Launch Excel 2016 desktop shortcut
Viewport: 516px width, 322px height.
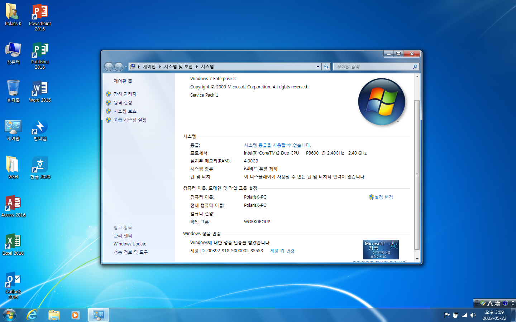(x=13, y=244)
